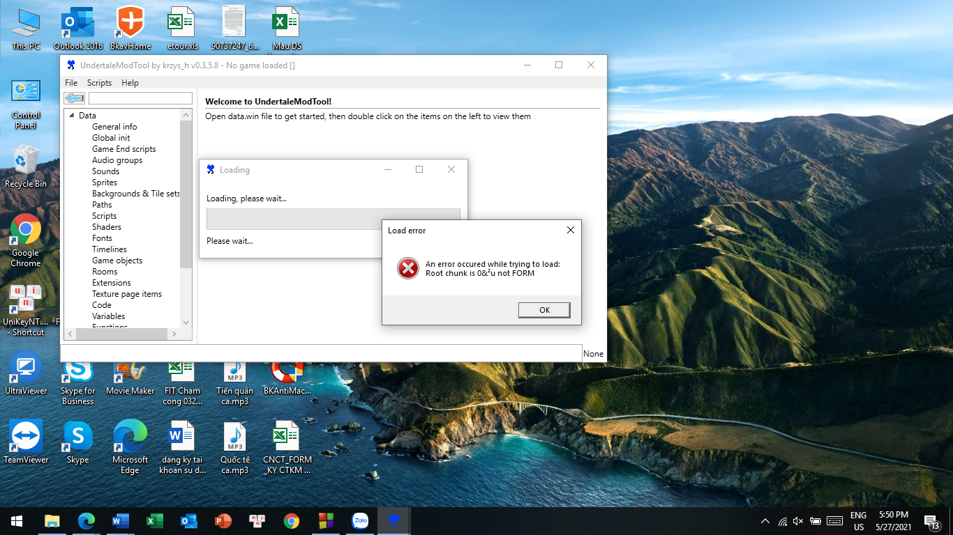The height and width of the screenshot is (535, 953).
Task: Select Shaders in the Data tree
Action: [x=107, y=227]
